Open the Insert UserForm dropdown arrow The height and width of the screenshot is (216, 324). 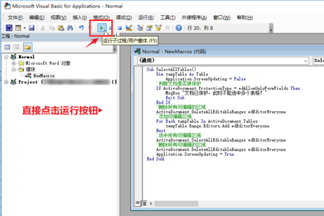click(x=25, y=28)
